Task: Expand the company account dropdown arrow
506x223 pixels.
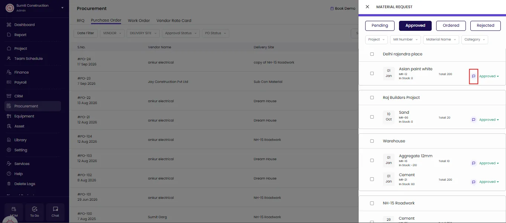Action: 62,8
